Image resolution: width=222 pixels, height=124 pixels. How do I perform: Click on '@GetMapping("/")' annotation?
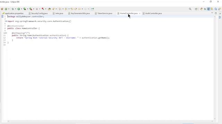pyautogui.click(x=21, y=33)
